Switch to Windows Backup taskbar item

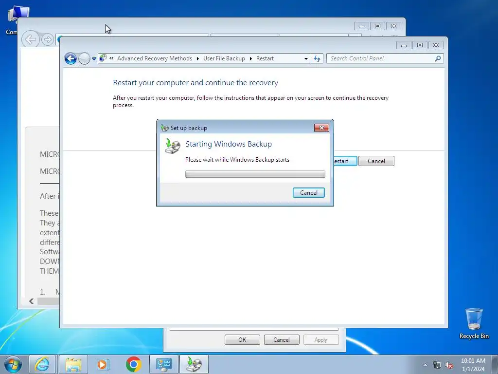click(194, 364)
